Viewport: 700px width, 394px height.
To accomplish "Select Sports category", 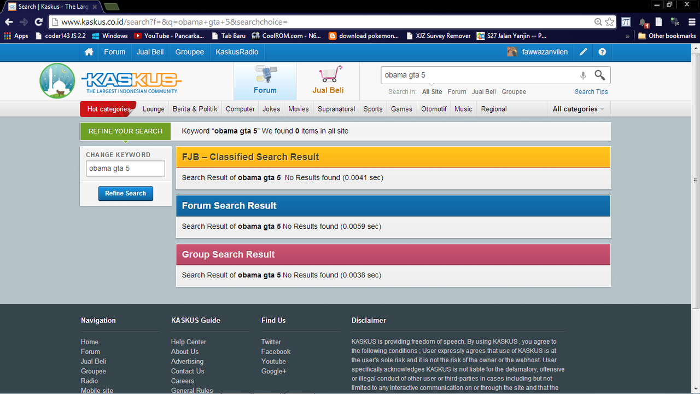I will pos(373,109).
